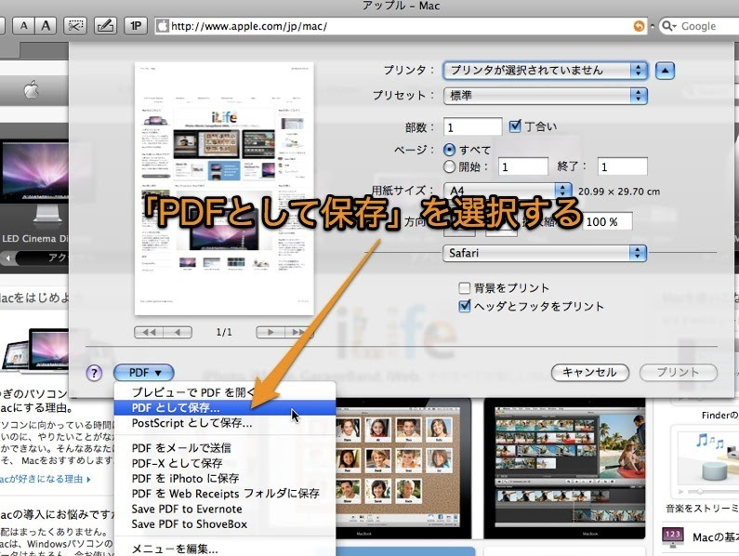Collapse print dialog with blue triangle button
Viewport: 739px width, 556px height.
(x=665, y=71)
